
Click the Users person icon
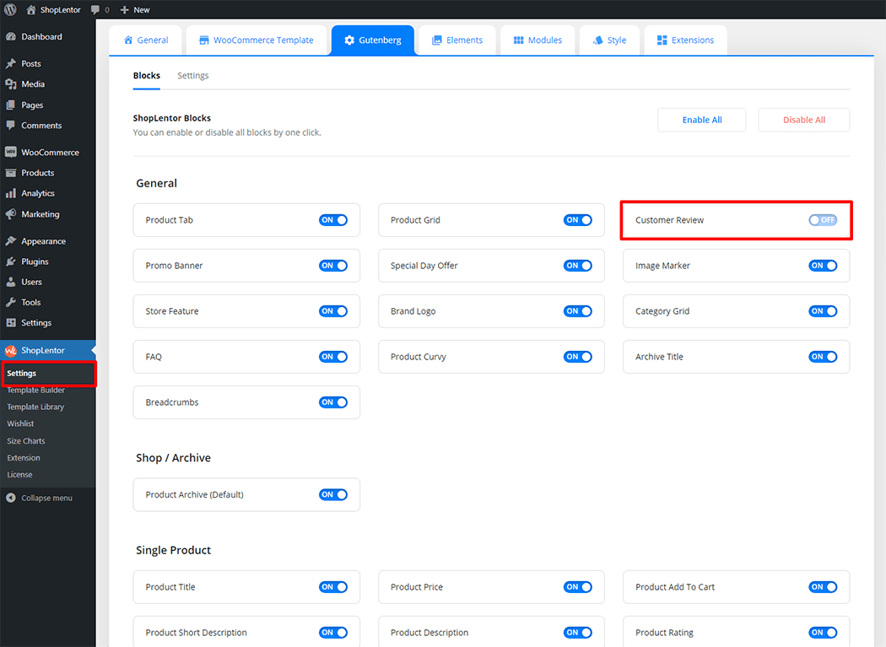(11, 282)
